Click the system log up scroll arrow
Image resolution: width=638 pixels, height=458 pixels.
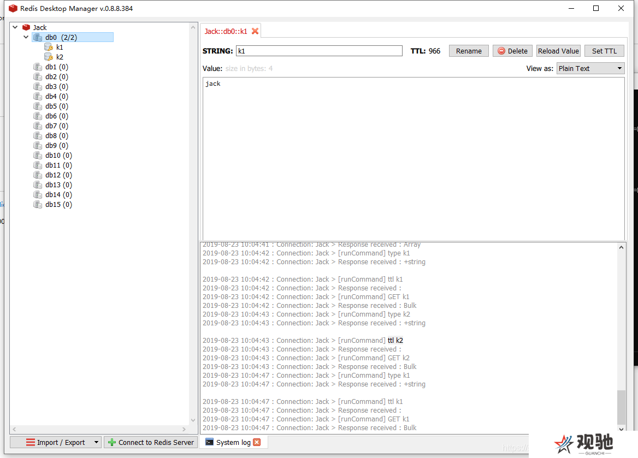tap(621, 247)
